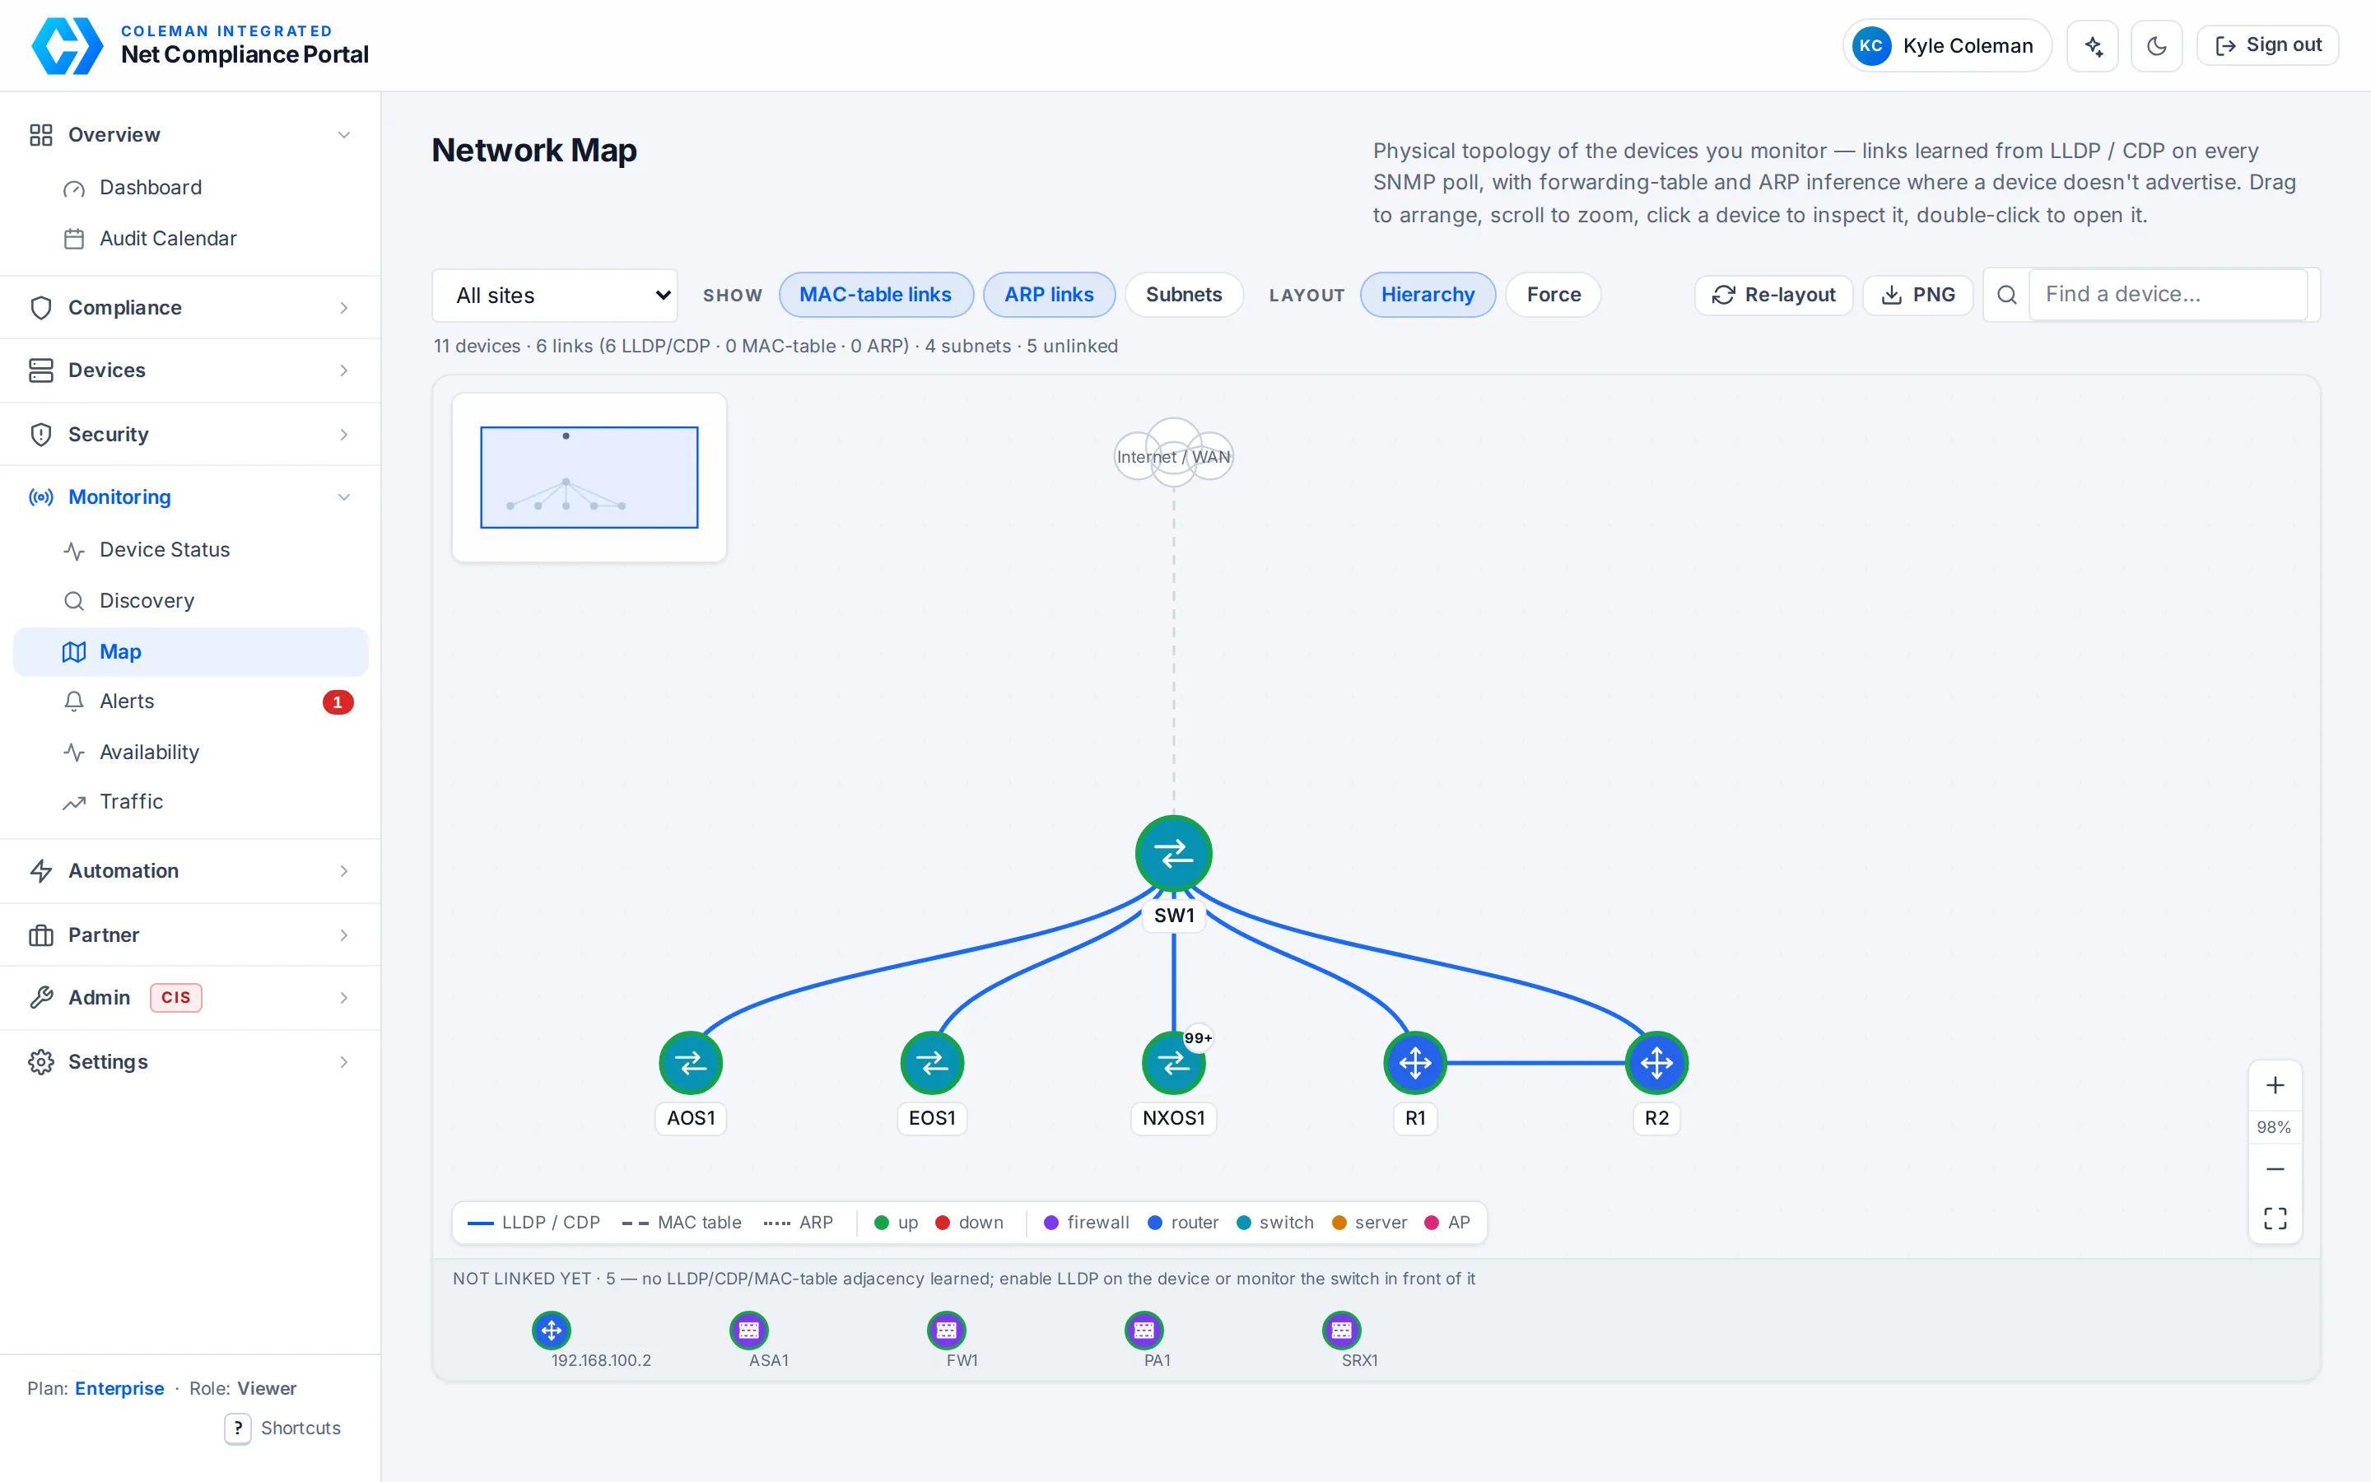Zoom in with the plus icon
This screenshot has width=2371, height=1482.
pos(2275,1085)
